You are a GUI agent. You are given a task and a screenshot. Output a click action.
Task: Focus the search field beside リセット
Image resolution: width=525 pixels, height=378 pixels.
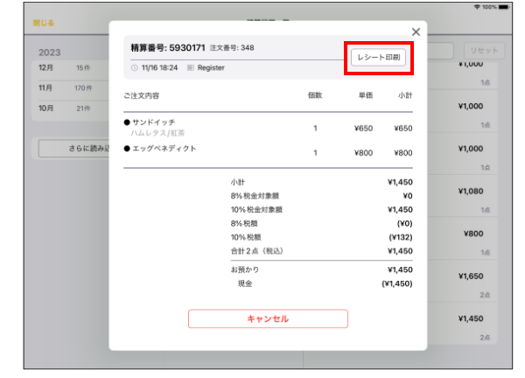[x=440, y=51]
